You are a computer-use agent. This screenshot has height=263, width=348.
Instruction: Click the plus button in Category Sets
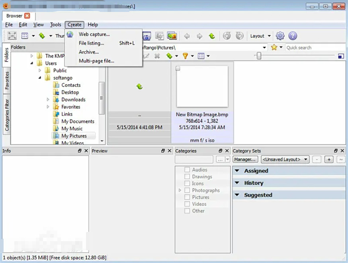click(x=329, y=159)
